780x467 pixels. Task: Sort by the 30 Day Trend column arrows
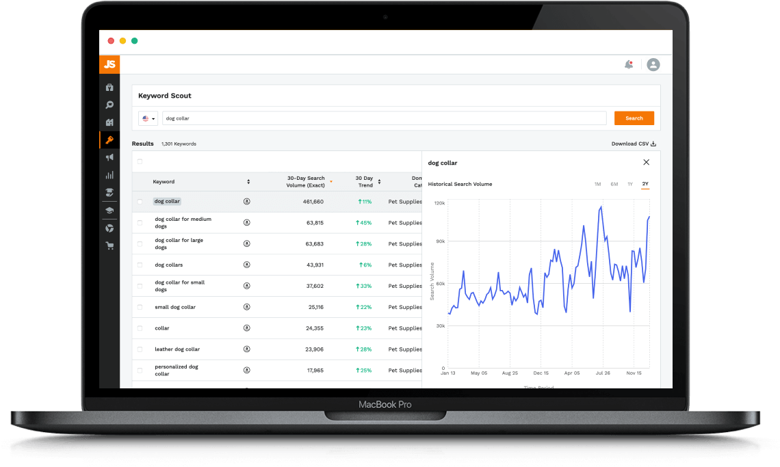[x=379, y=181]
